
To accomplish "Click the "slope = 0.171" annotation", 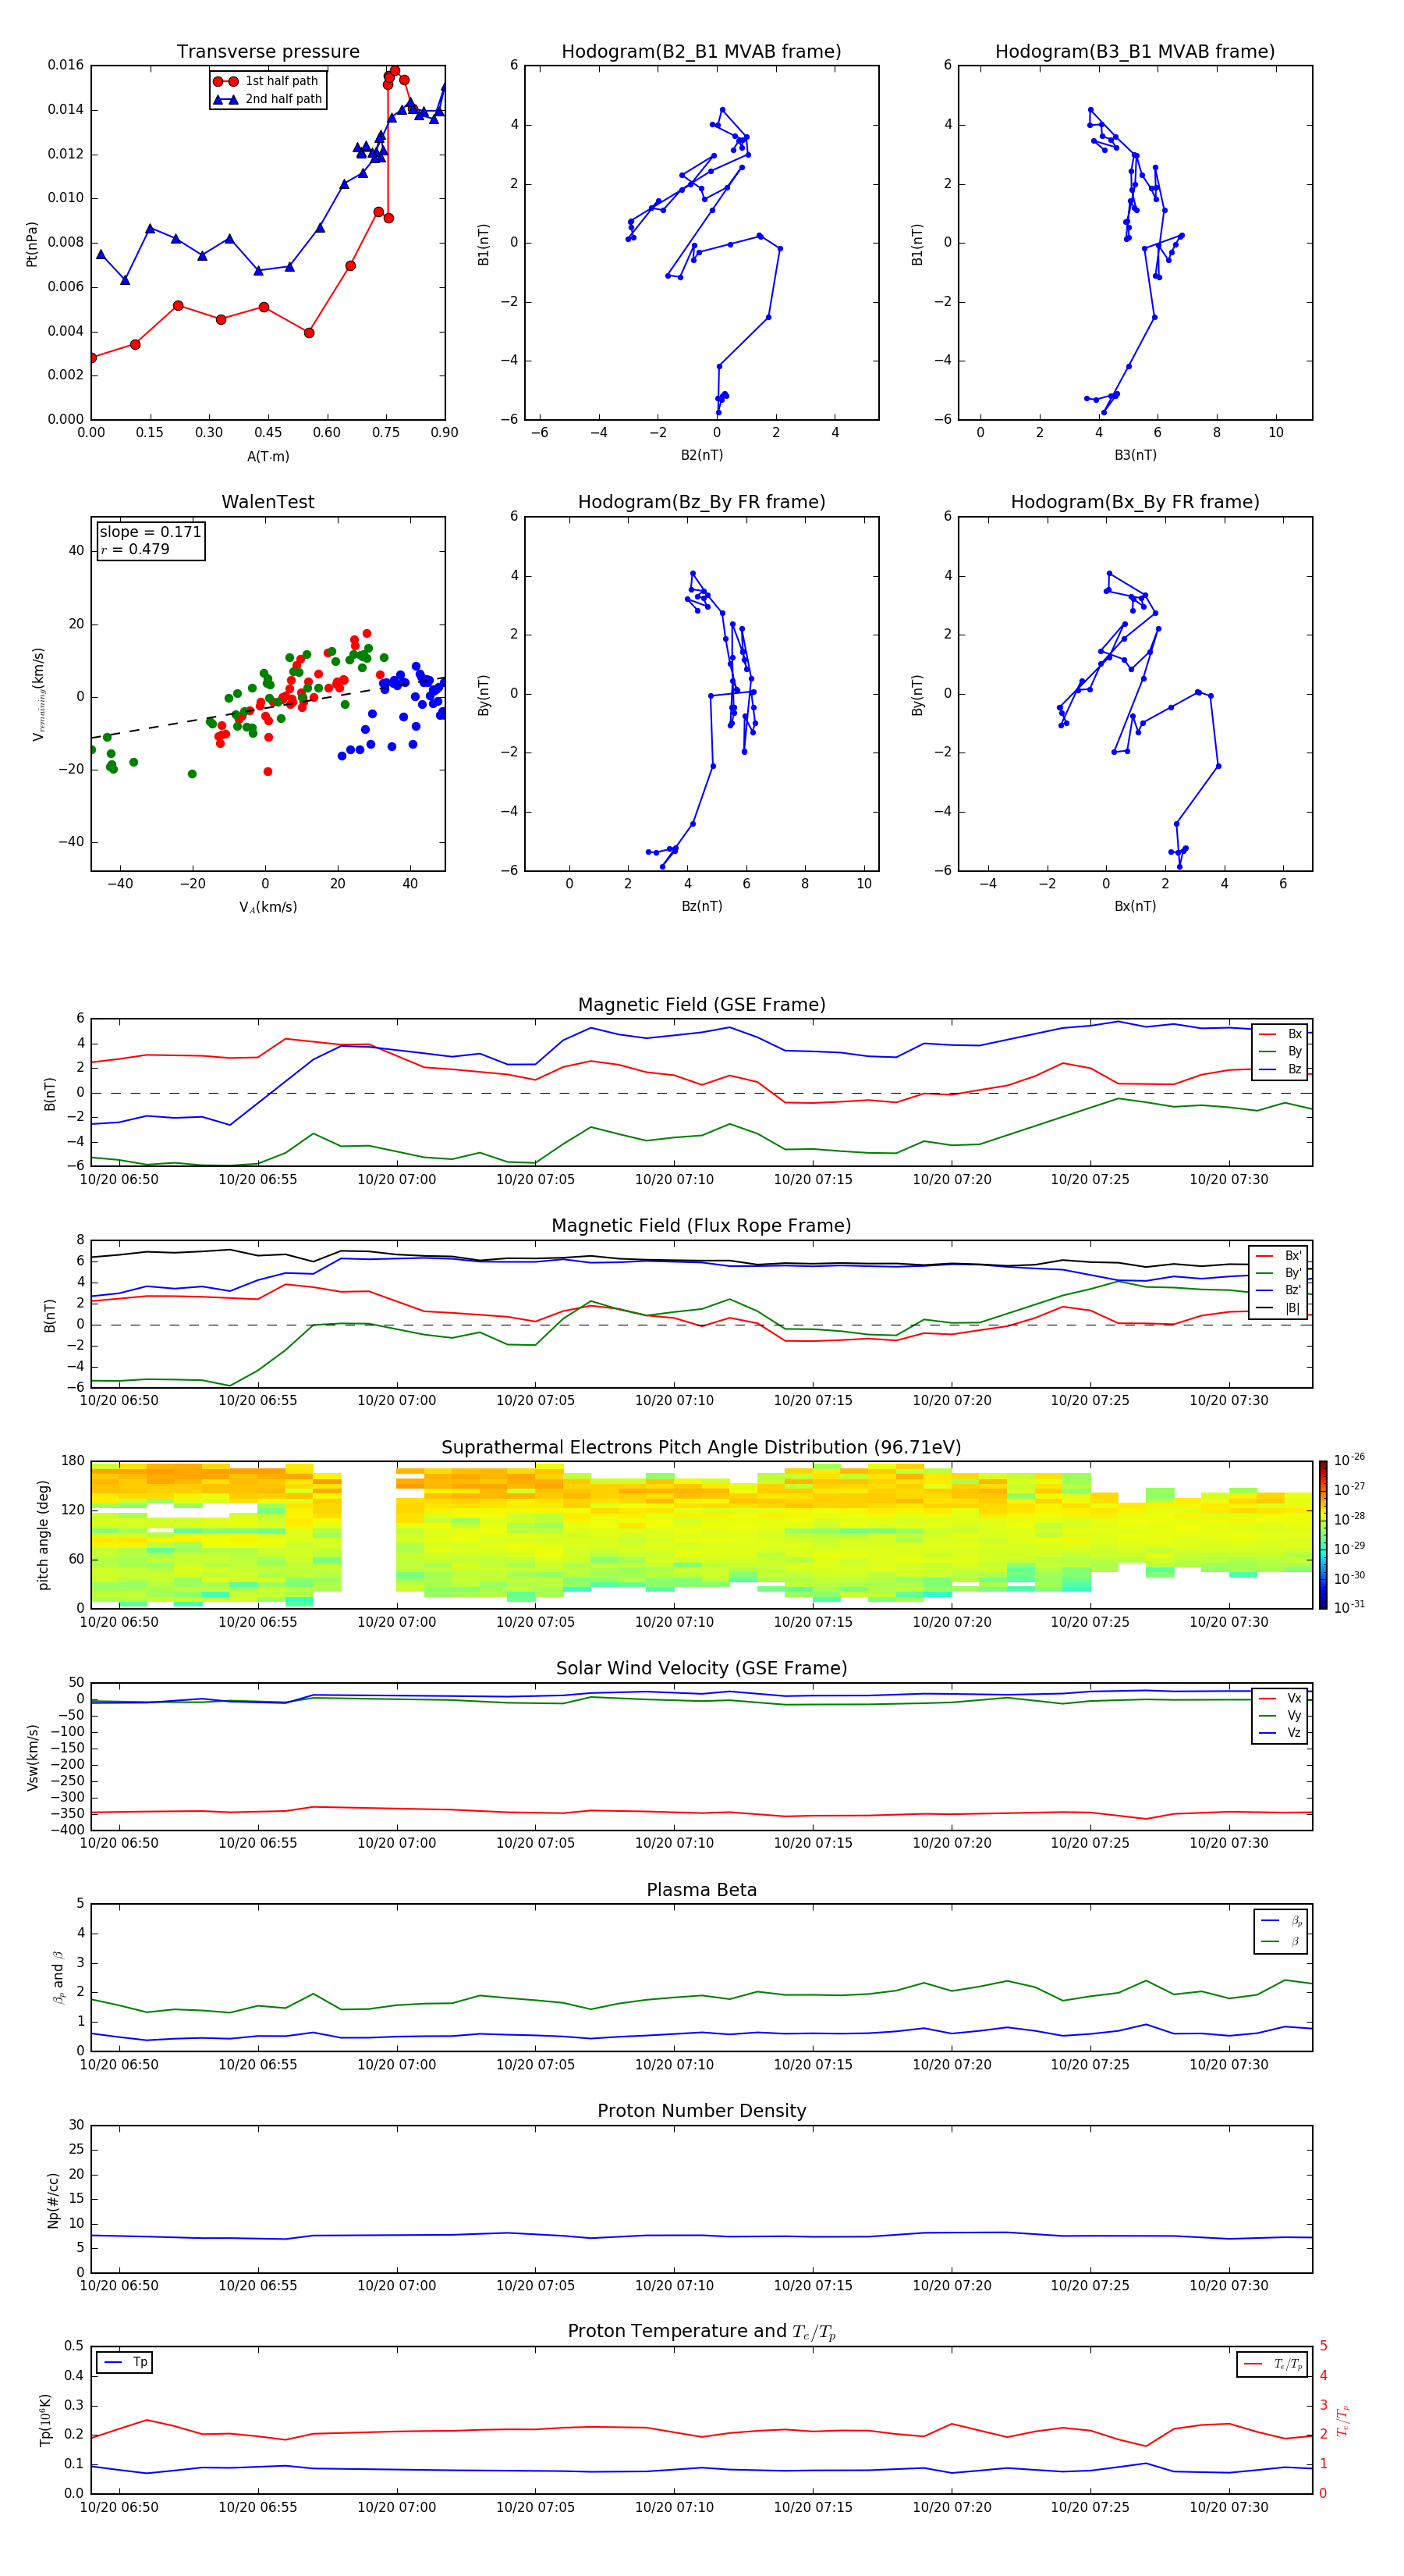I will coord(150,532).
